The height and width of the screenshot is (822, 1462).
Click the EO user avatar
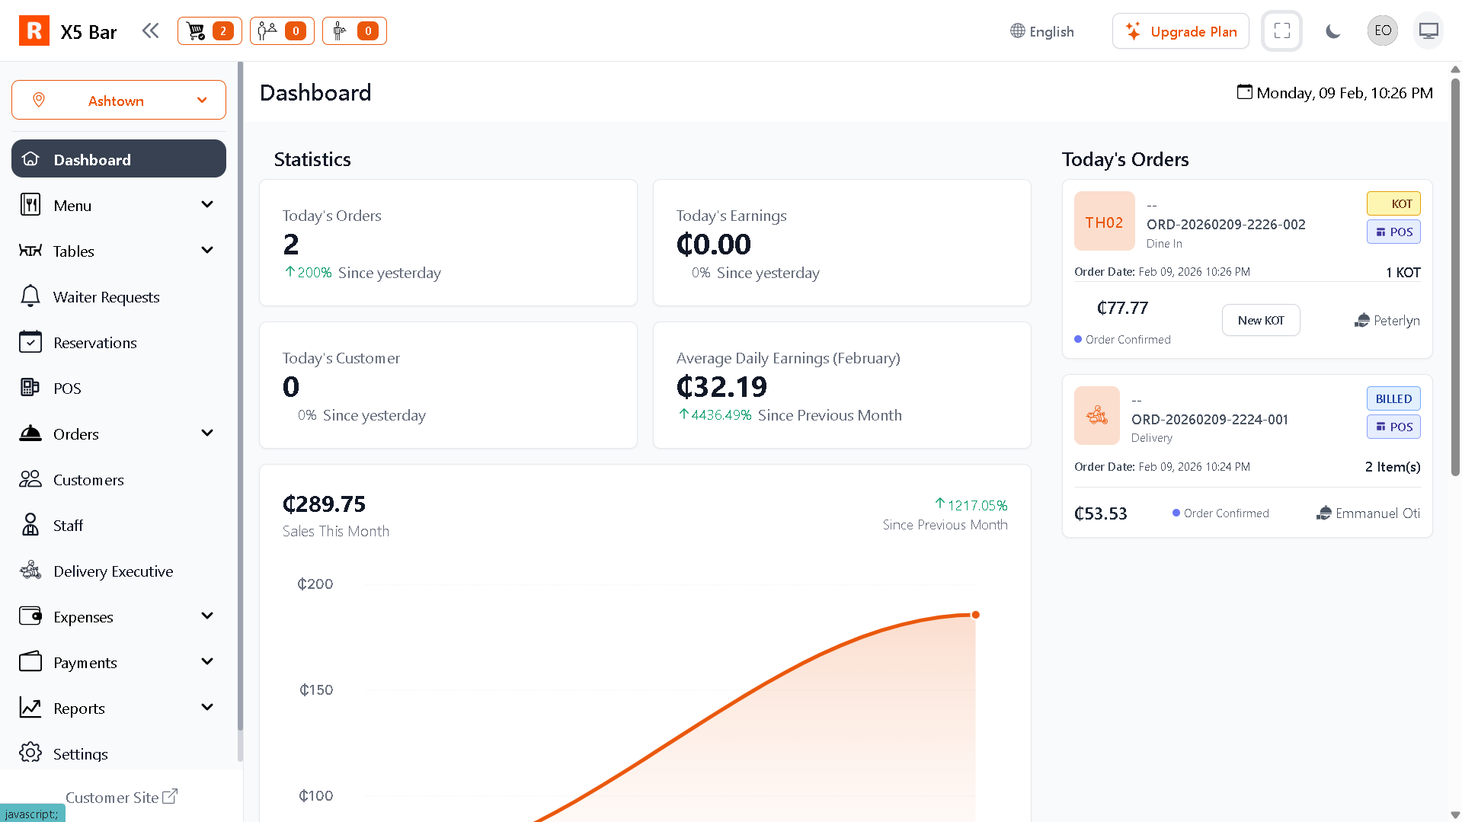pyautogui.click(x=1382, y=31)
